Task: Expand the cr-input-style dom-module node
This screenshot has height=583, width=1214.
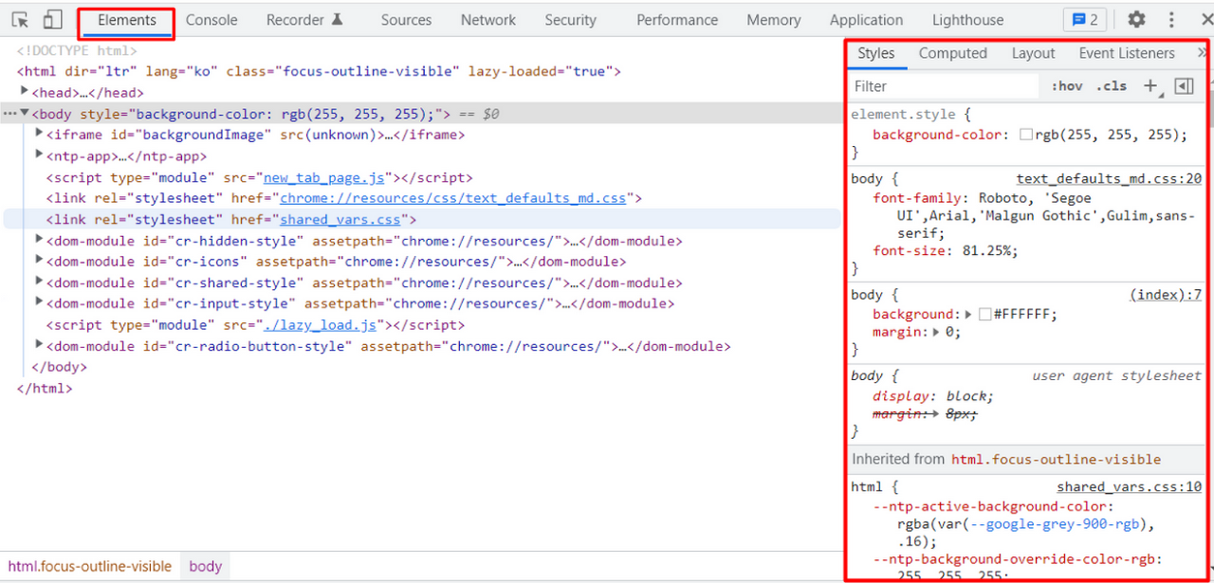Action: (40, 302)
